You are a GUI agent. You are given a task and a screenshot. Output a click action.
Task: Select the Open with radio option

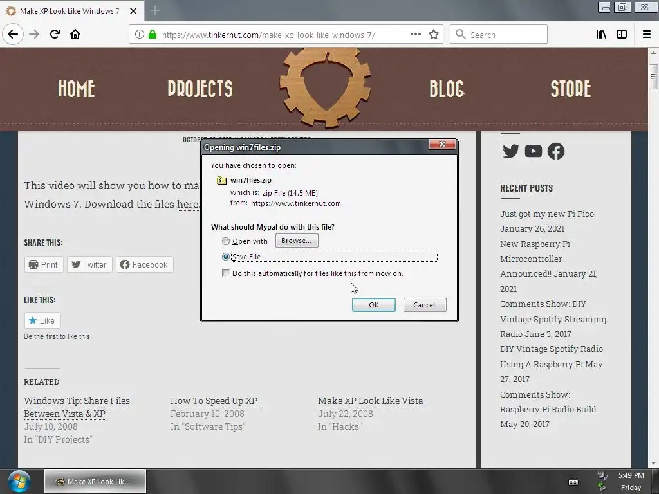pyautogui.click(x=226, y=241)
